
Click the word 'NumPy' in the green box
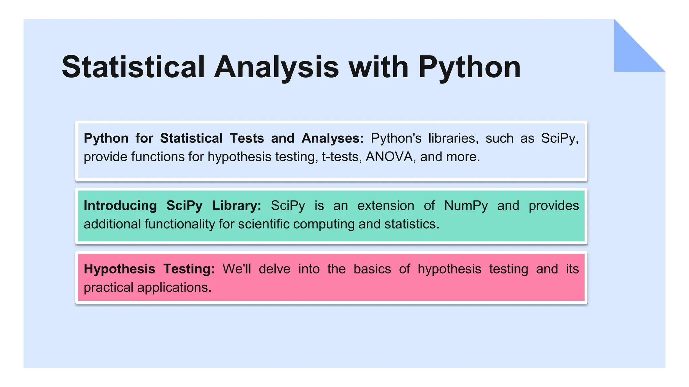click(x=466, y=206)
